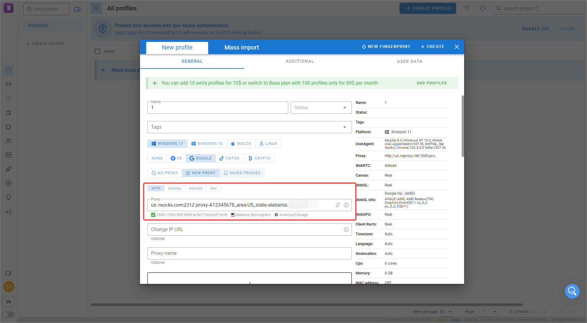Click the Change IP URL field
The width and height of the screenshot is (587, 323).
249,229
